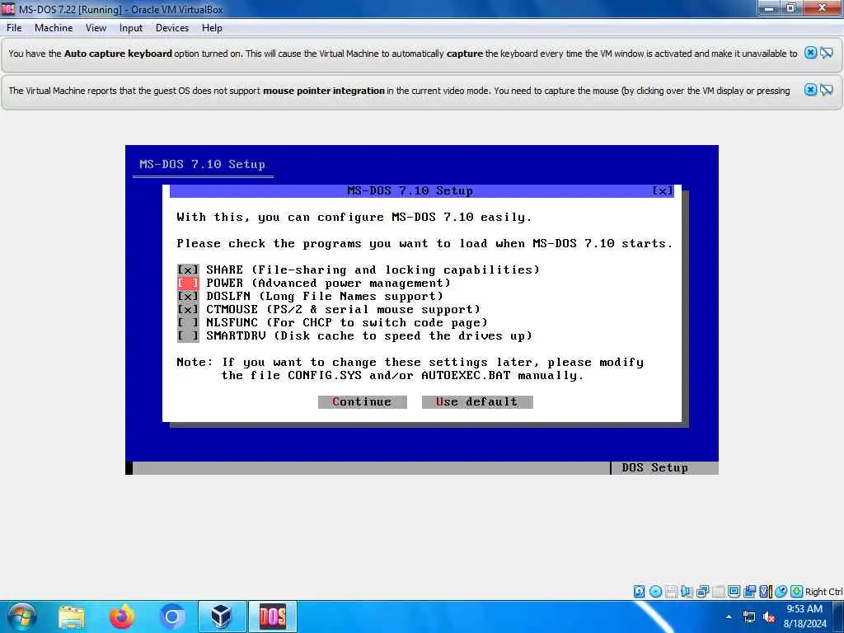Image resolution: width=844 pixels, height=633 pixels.
Task: Click the muted volume tray icon
Action: (x=769, y=617)
